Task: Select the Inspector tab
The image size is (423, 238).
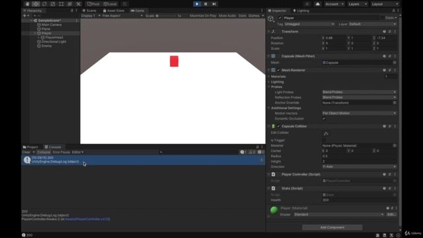Action: (277, 11)
